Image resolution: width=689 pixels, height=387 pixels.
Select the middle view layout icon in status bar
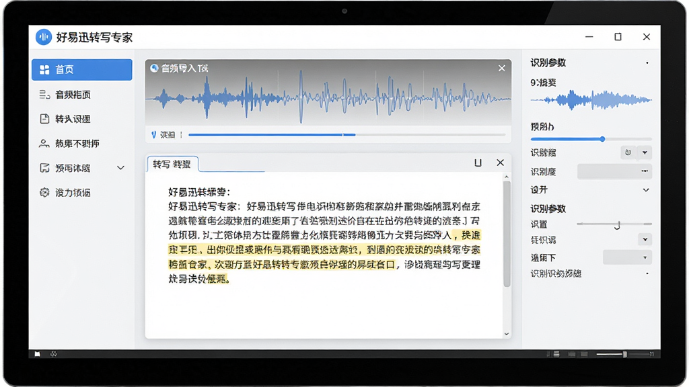point(572,354)
